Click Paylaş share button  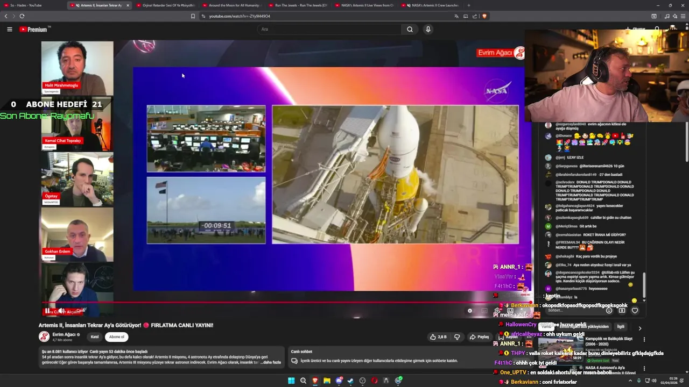click(479, 337)
